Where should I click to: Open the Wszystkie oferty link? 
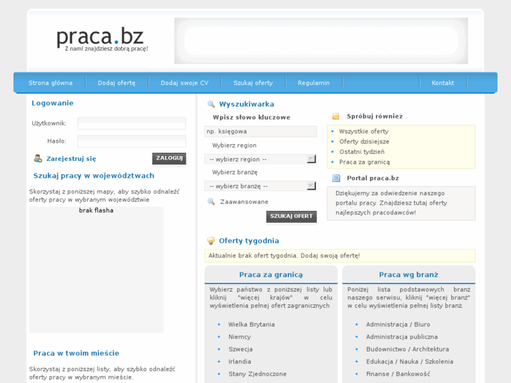[x=363, y=131]
